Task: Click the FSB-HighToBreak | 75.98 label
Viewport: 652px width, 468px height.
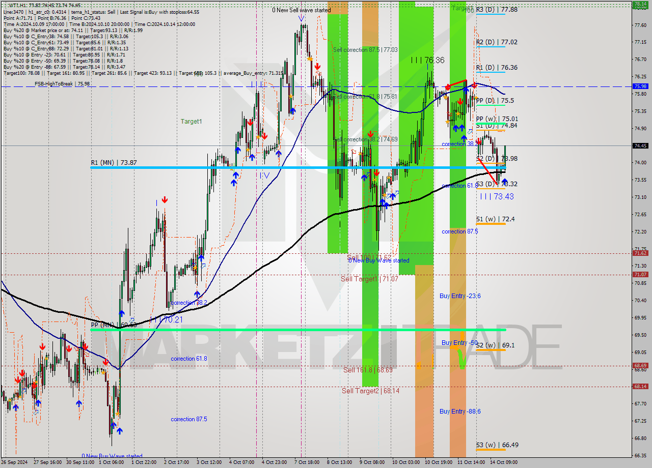Action: [62, 84]
